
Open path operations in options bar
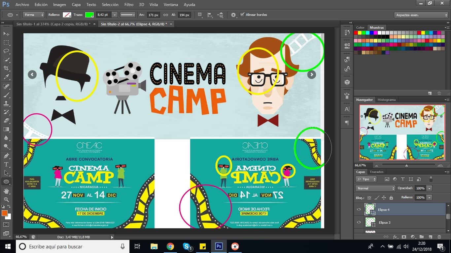(200, 15)
